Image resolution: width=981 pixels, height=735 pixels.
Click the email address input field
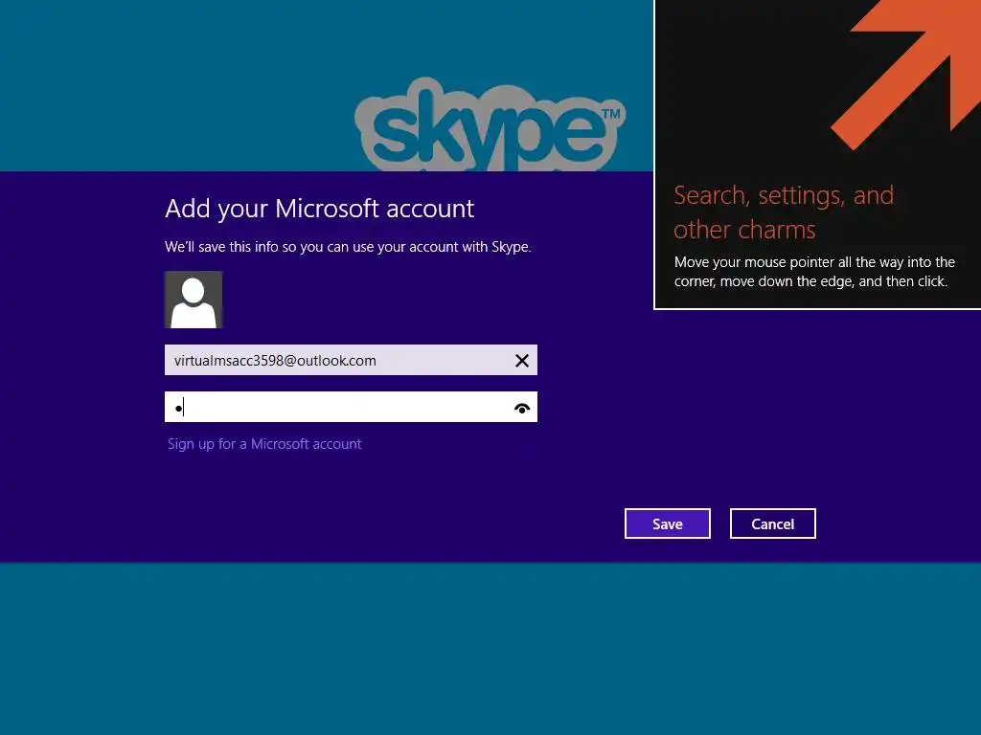pyautogui.click(x=351, y=360)
